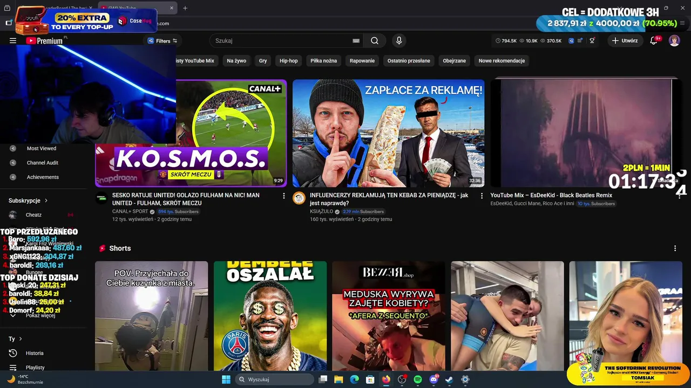This screenshot has height=388, width=691.
Task: Open CANAL+ SPORT channel avatar
Action: click(101, 198)
